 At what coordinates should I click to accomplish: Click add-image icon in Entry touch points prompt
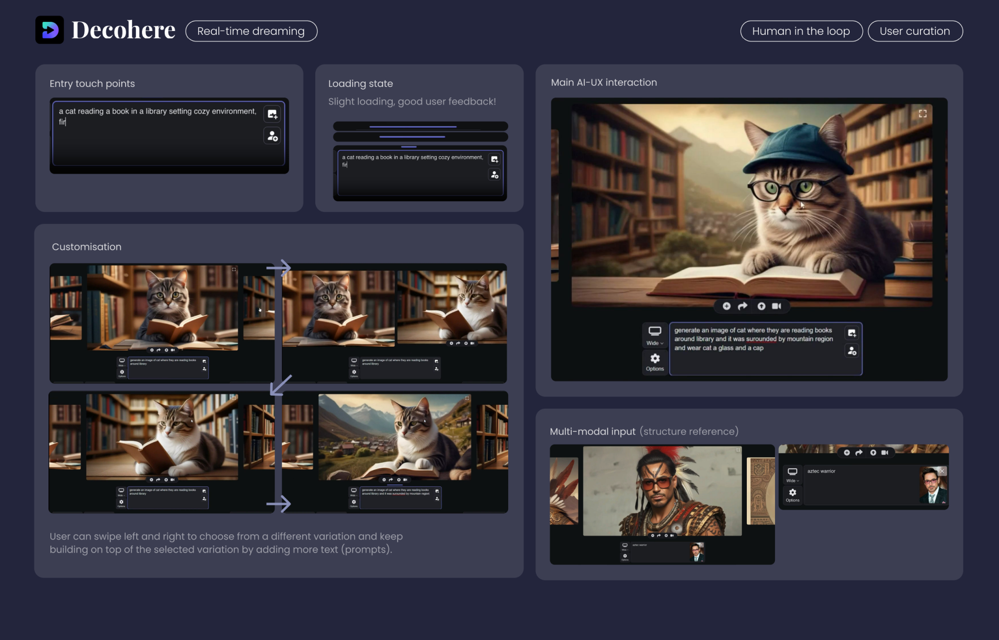(272, 114)
